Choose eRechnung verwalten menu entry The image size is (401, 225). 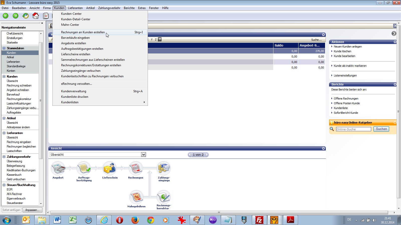pyautogui.click(x=100, y=84)
